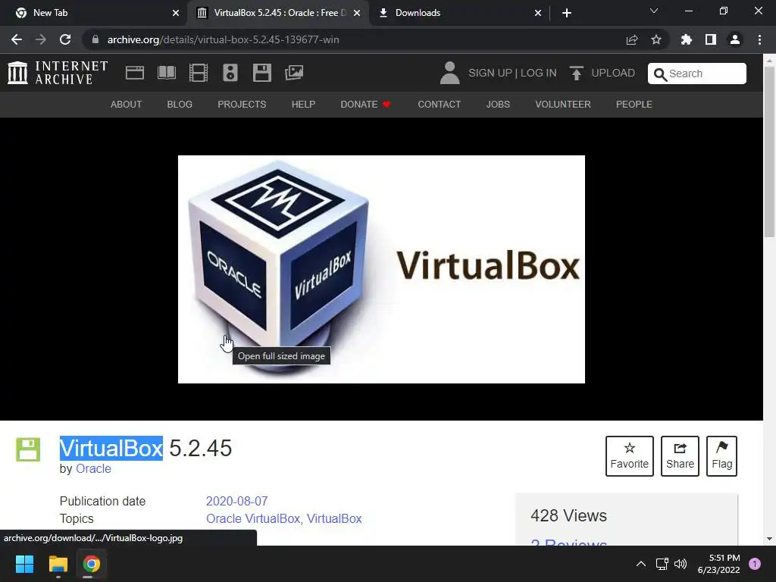776x582 pixels.
Task: Open the HELP menu item
Action: (303, 105)
